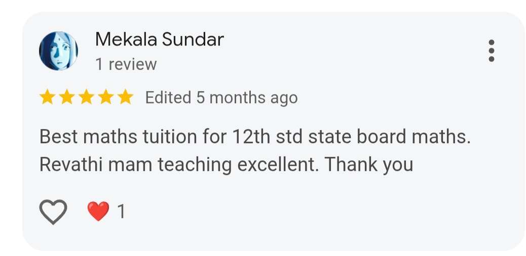Click the fourth yellow rating star
Image resolution: width=526 pixels, height=256 pixels.
click(x=105, y=97)
